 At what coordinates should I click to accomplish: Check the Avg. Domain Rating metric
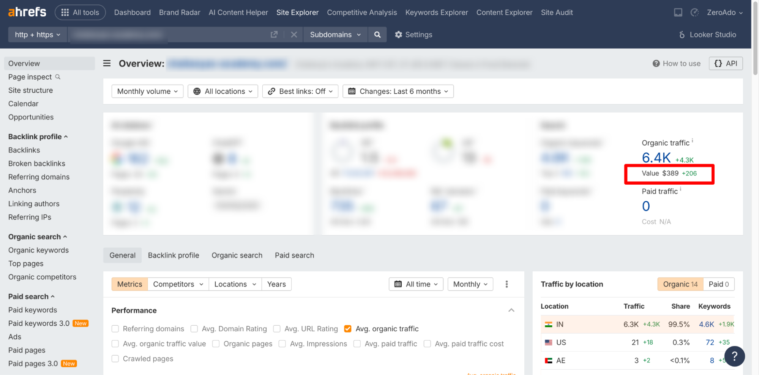[x=194, y=329]
